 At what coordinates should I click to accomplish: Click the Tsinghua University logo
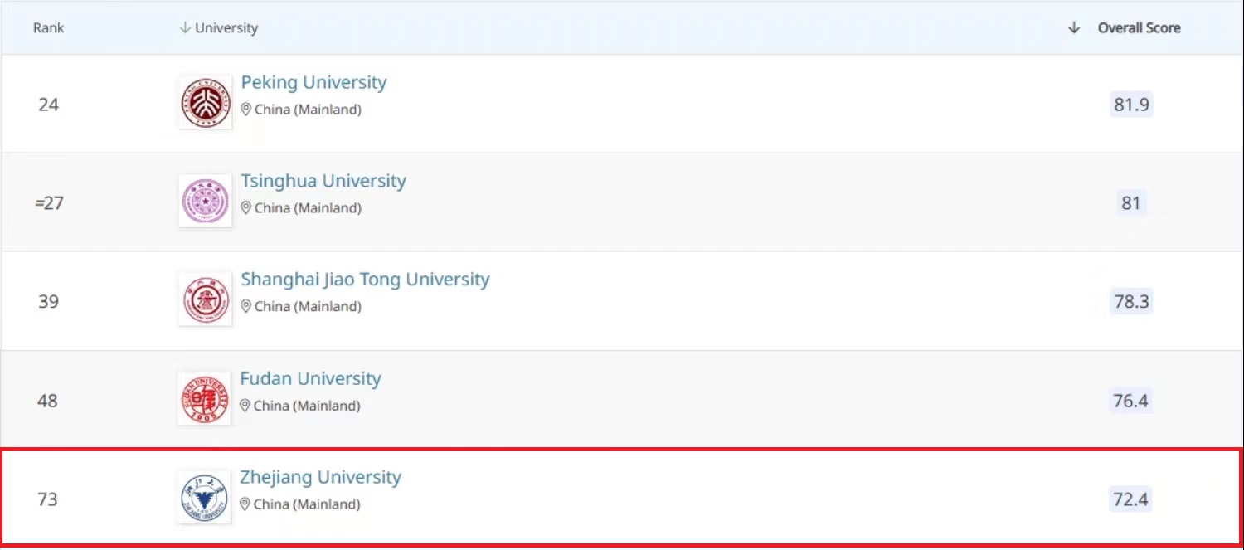click(205, 202)
